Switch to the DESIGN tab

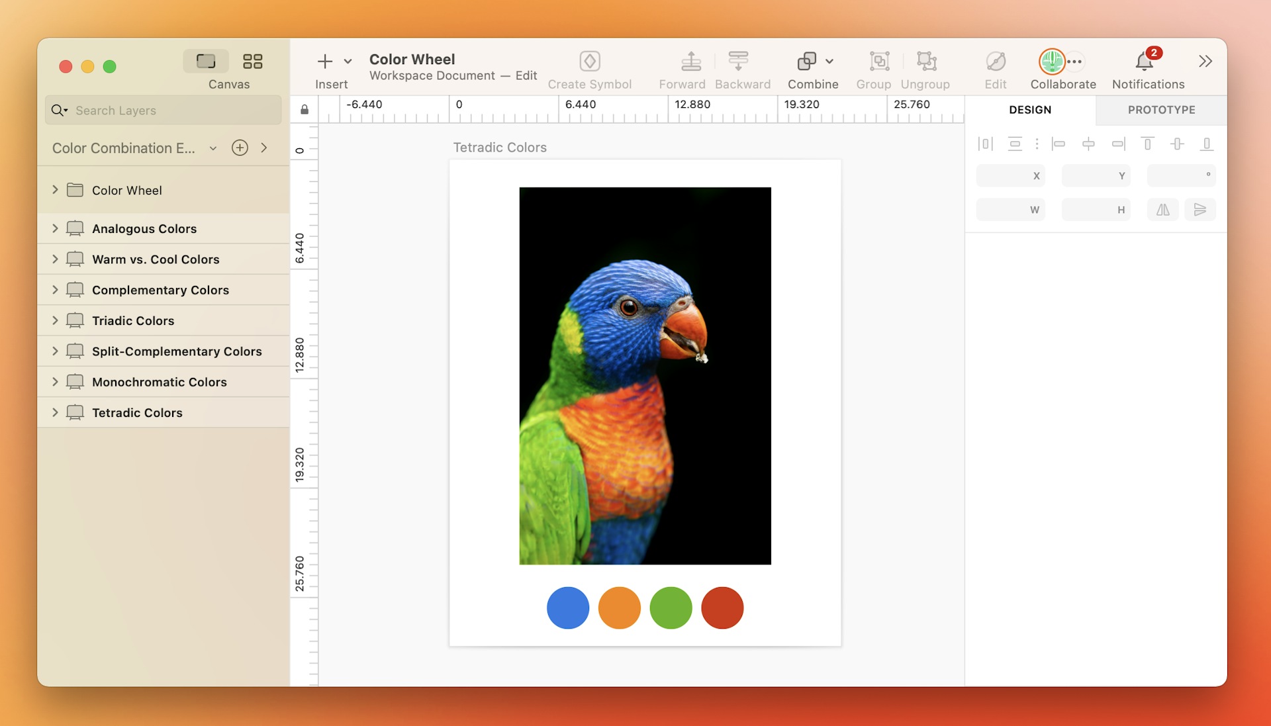tap(1030, 110)
